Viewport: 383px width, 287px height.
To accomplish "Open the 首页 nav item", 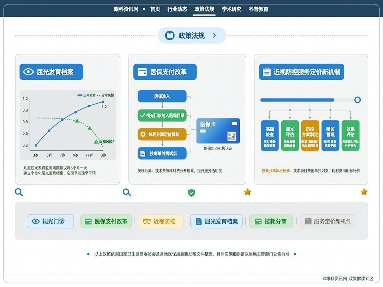I will click(155, 9).
